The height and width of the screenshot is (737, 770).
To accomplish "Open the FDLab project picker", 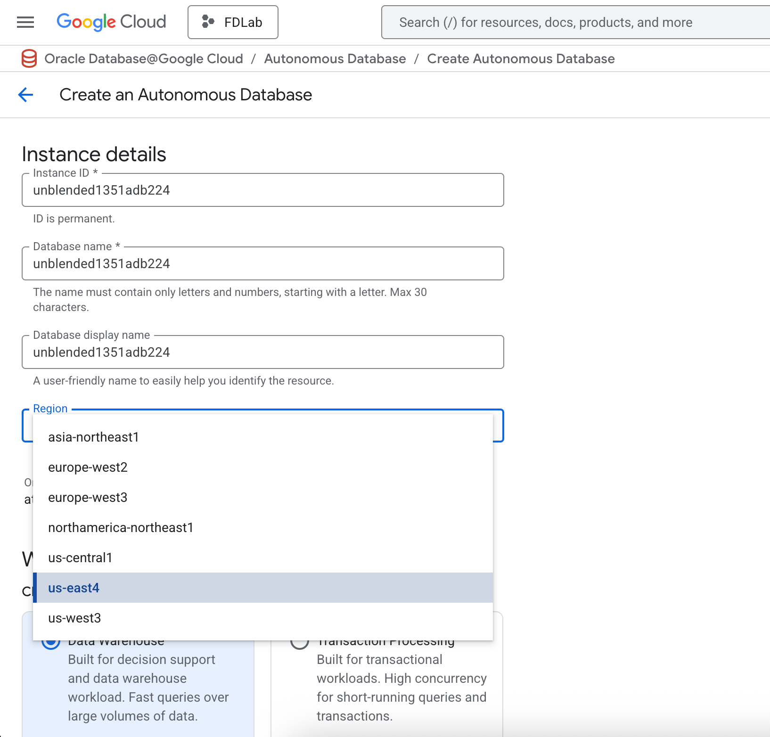I will [x=233, y=22].
